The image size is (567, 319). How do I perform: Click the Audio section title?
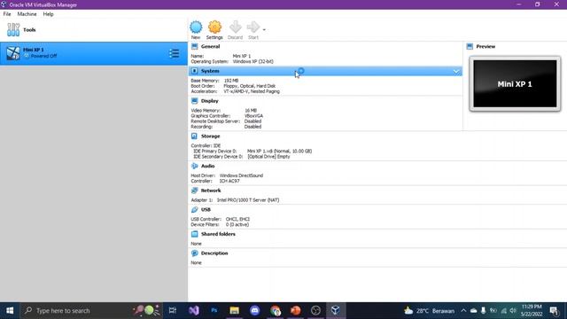click(x=208, y=166)
